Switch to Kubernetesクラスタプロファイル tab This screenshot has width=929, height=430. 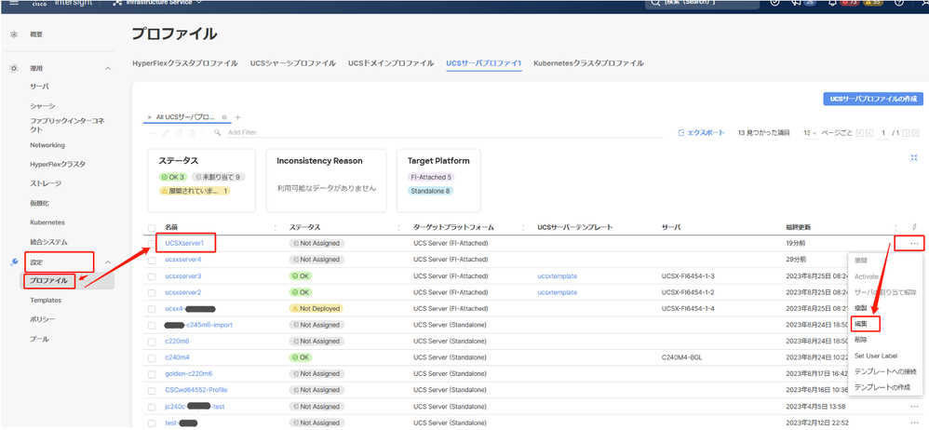[x=588, y=63]
